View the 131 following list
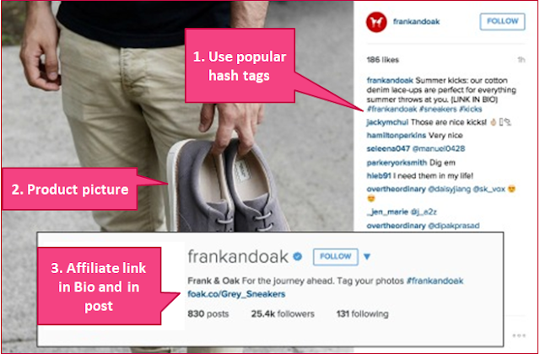Viewport: 540px width, 354px height. pyautogui.click(x=362, y=314)
